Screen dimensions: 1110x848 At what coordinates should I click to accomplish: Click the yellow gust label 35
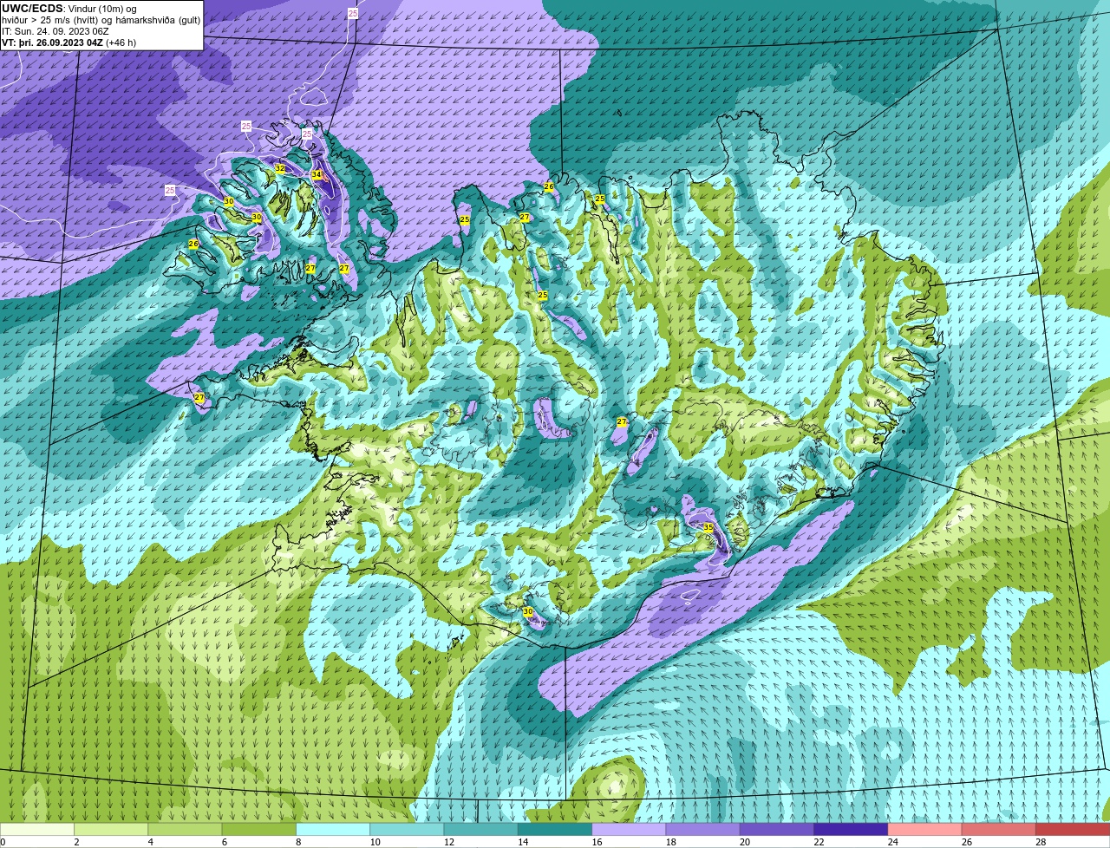708,527
